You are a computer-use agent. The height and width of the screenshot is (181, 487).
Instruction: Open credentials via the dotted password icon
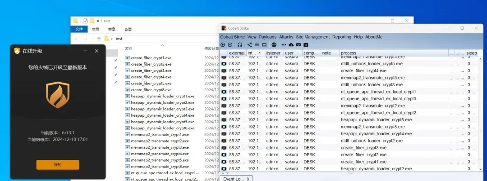click(284, 45)
